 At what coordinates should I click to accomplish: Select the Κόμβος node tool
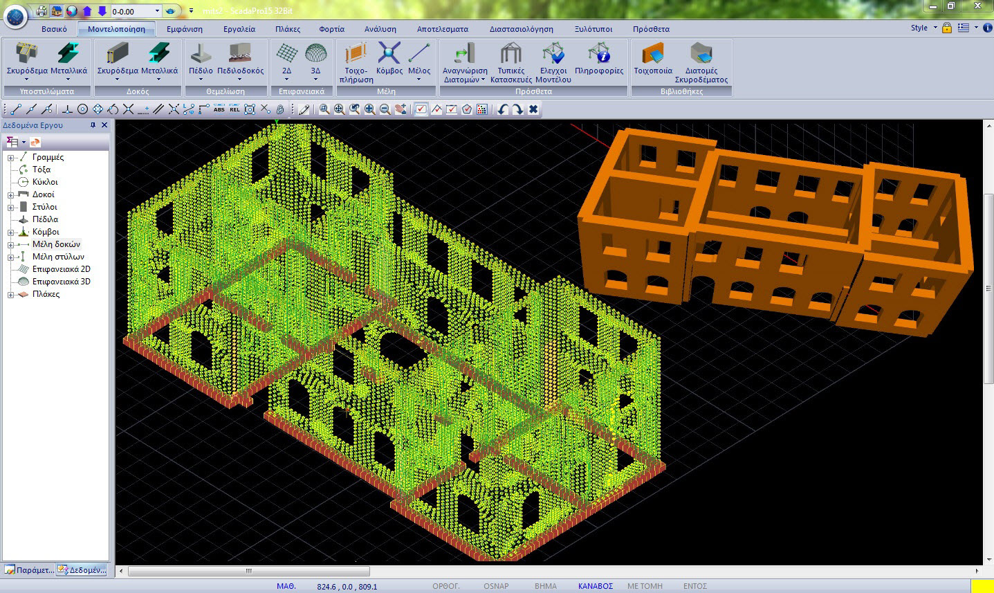389,60
